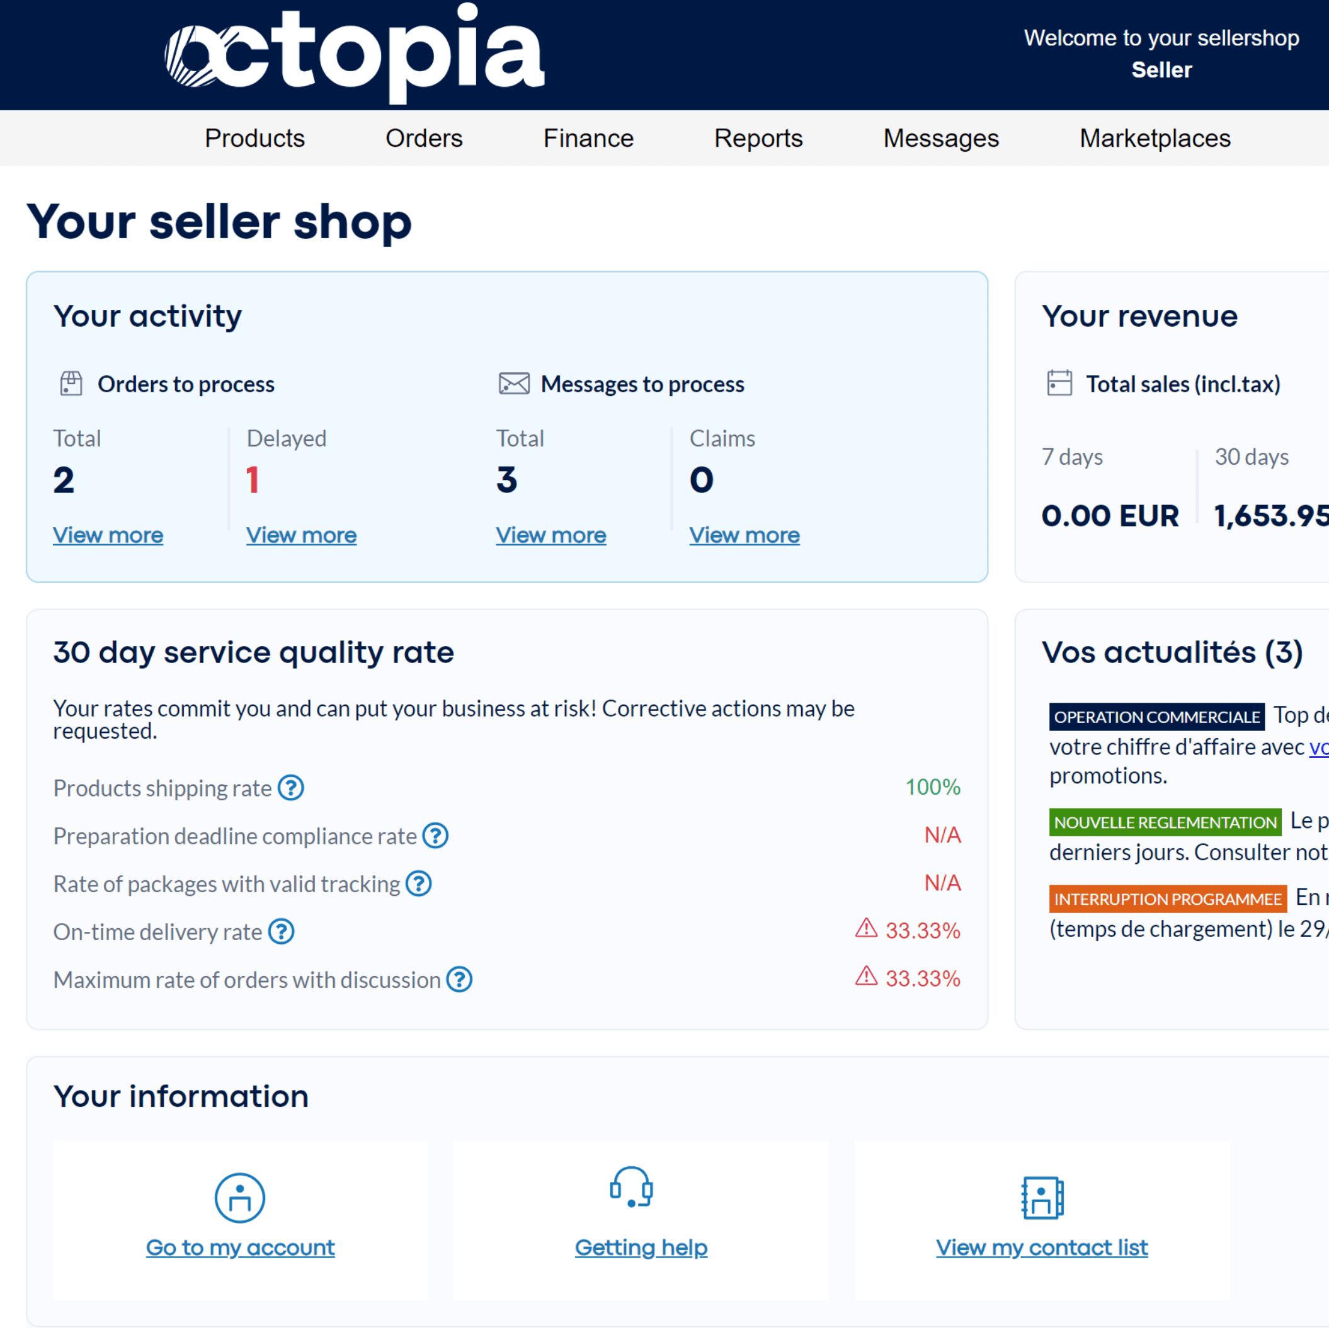View more for delayed orders
The width and height of the screenshot is (1329, 1328).
[x=301, y=535]
